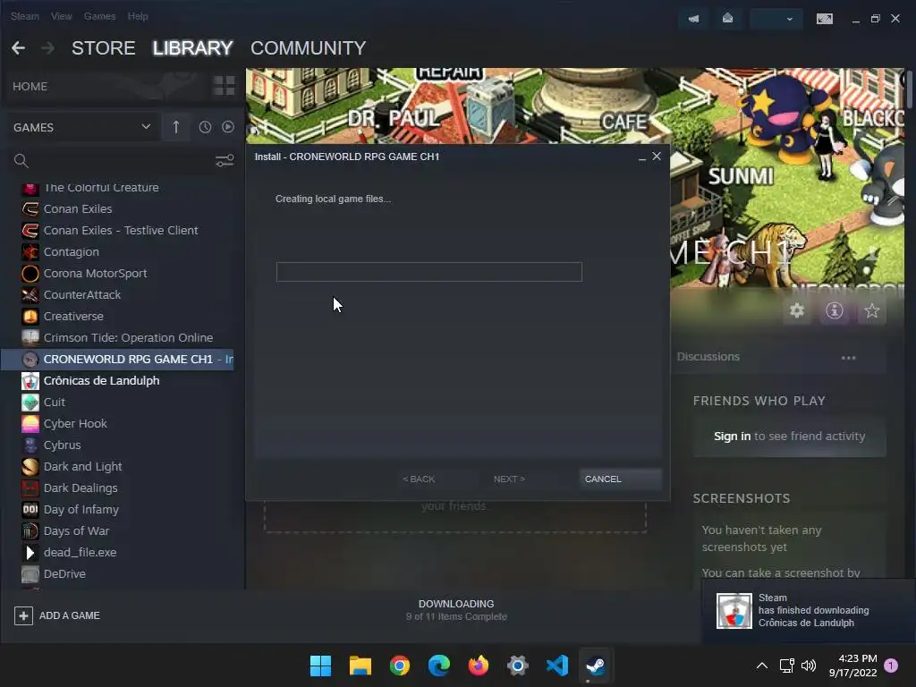Image resolution: width=916 pixels, height=687 pixels.
Task: Minimize the Install dialog
Action: coord(642,157)
